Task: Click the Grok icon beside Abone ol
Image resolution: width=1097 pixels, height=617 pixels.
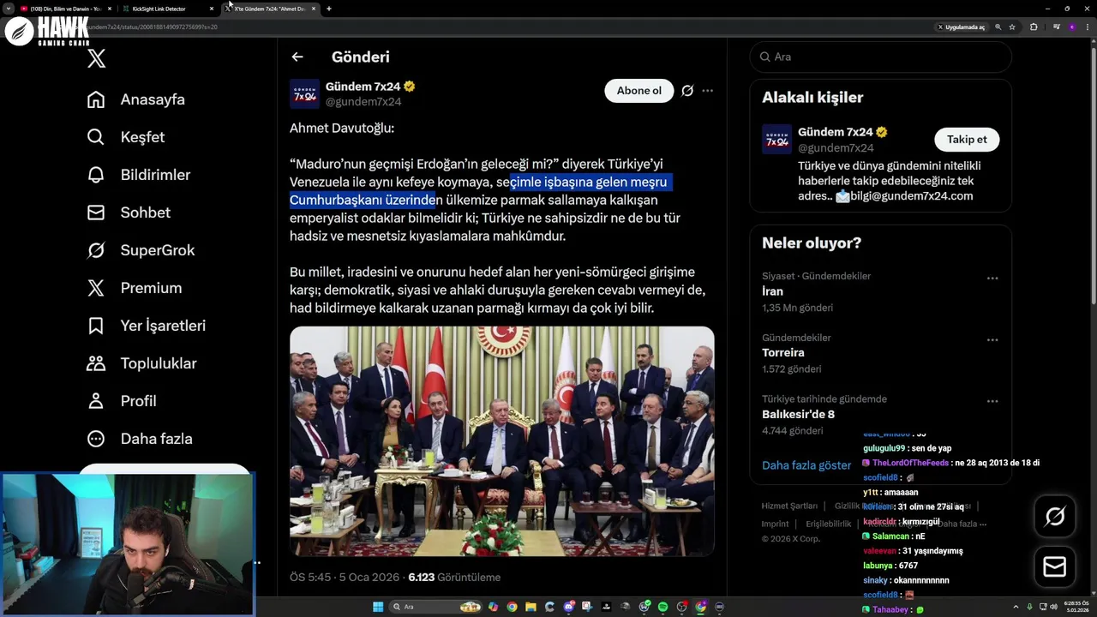Action: (x=687, y=91)
